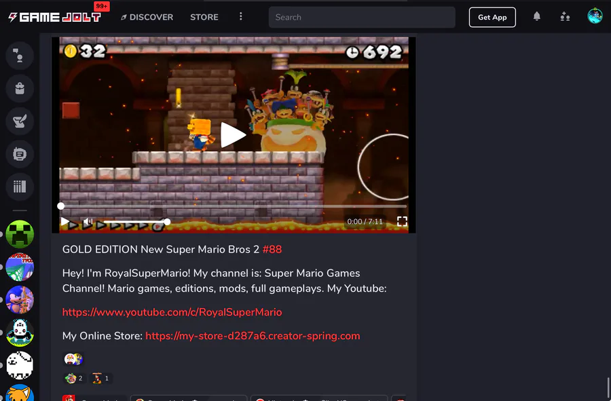Image resolution: width=611 pixels, height=401 pixels.
Task: Open the white dog community icon
Action: [x=20, y=365]
